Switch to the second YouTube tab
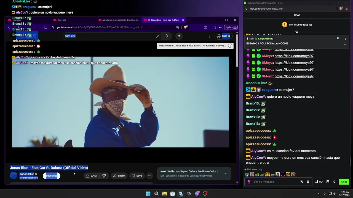This screenshot has width=353, height=198. [73, 20]
